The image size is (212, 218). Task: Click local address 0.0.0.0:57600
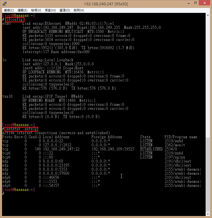tap(56, 173)
